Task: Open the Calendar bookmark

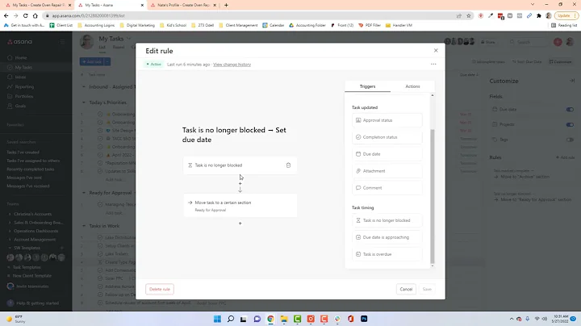Action: [274, 25]
